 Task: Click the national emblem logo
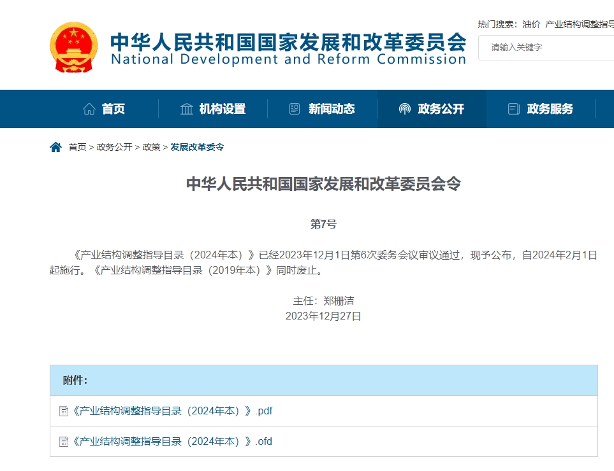74,47
